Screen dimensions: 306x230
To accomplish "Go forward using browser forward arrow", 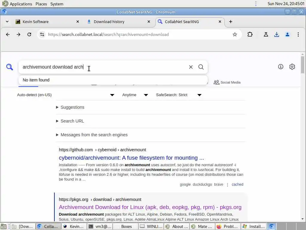I will tap(19, 35).
